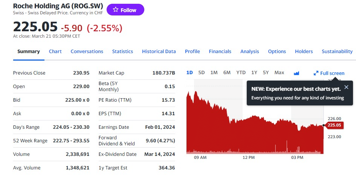356x186 pixels.
Task: Click the 225.05 current price marker on chart
Action: (x=334, y=125)
